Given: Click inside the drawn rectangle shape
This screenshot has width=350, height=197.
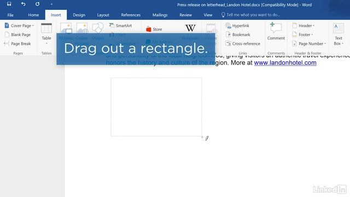Looking at the screenshot, I should [x=156, y=107].
